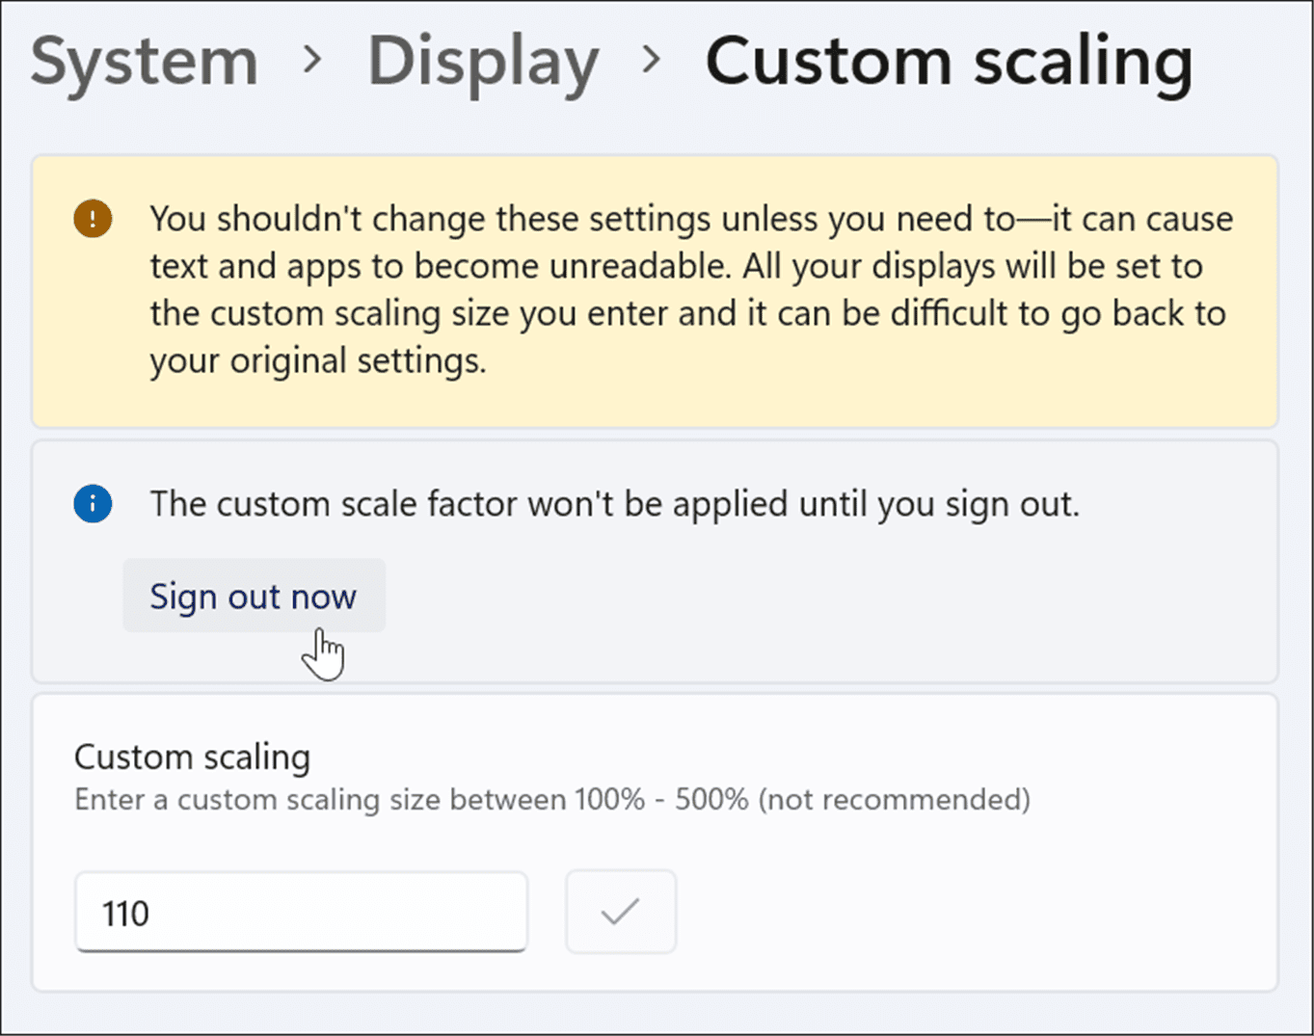Image resolution: width=1314 pixels, height=1036 pixels.
Task: Select the apply checkmark icon beside the input
Action: pyautogui.click(x=620, y=911)
